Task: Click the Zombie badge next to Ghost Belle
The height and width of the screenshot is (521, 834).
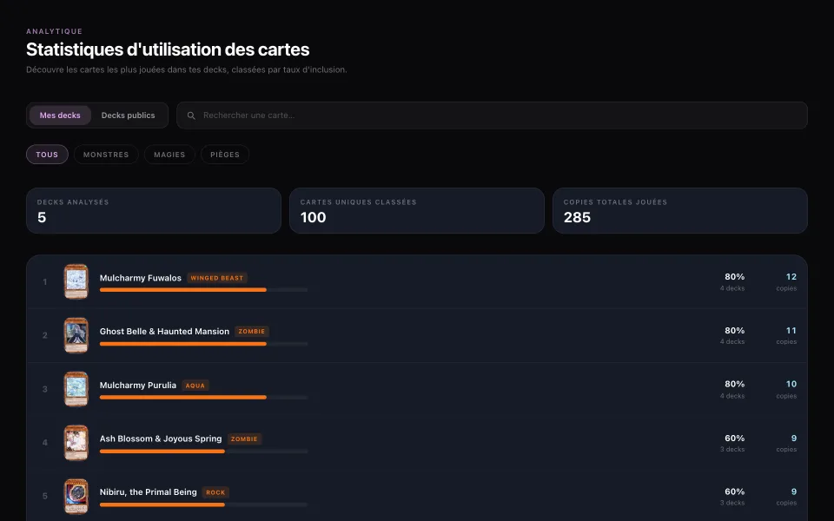Action: pos(252,331)
